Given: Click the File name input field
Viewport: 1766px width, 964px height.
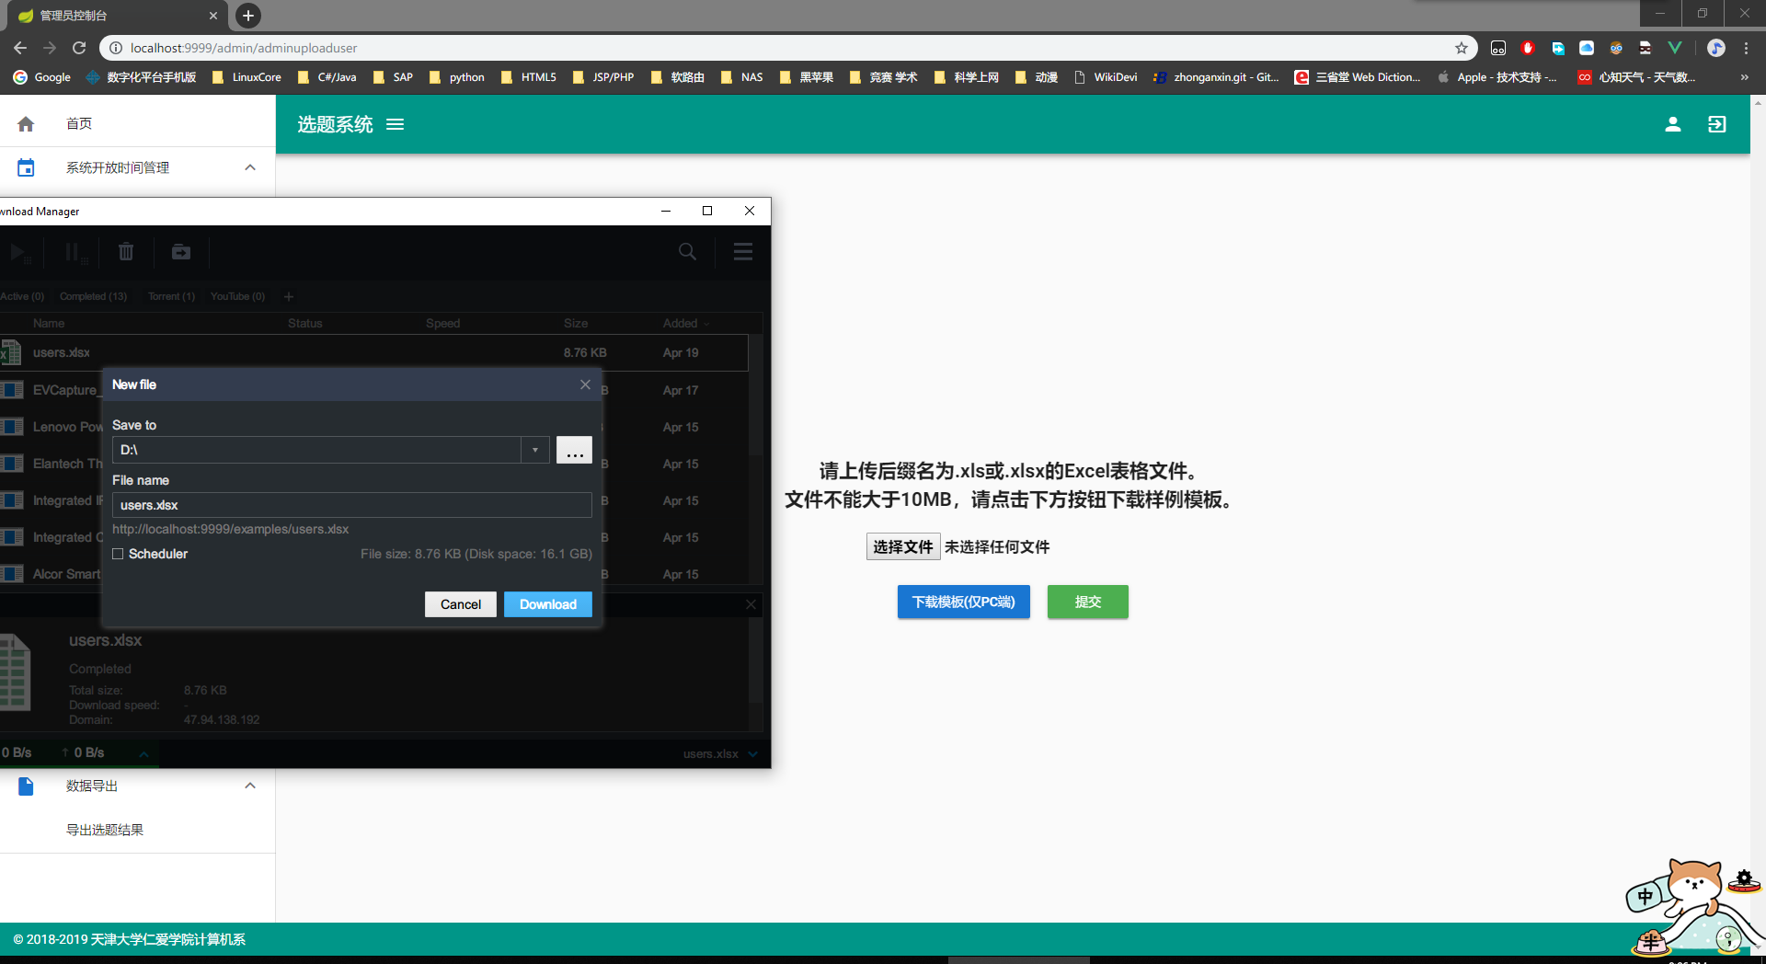Looking at the screenshot, I should click(x=351, y=505).
